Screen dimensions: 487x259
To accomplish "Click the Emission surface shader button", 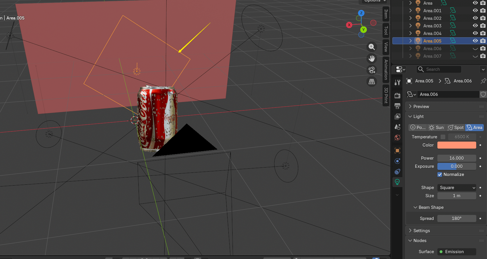I will pyautogui.click(x=457, y=252).
